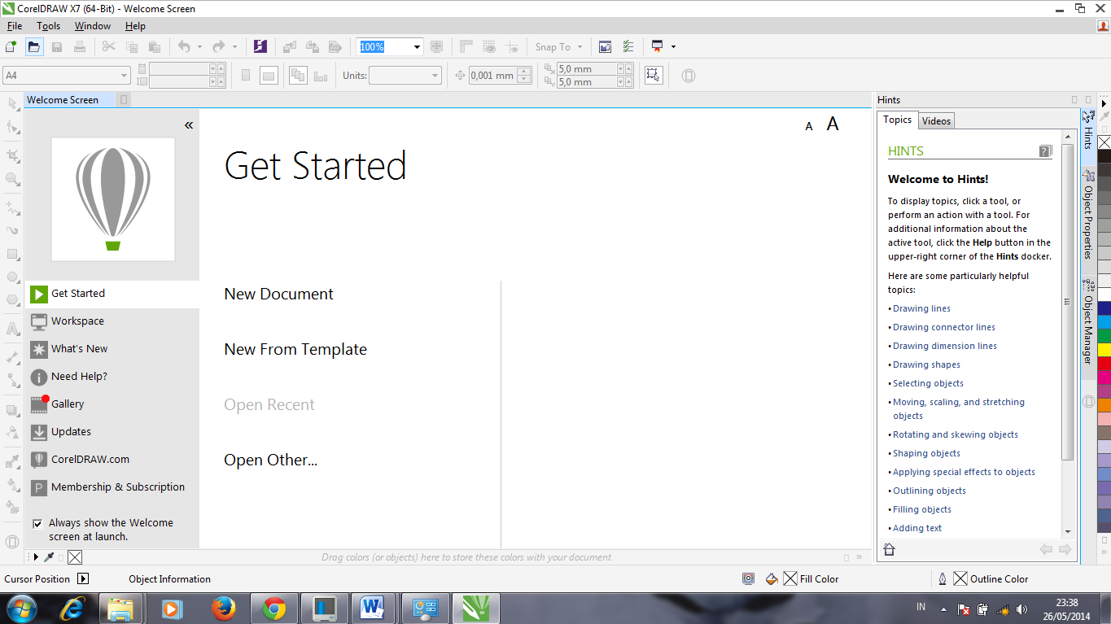Screen dimensions: 1111x624
Task: Click the Hints help question mark icon
Action: (x=1046, y=151)
